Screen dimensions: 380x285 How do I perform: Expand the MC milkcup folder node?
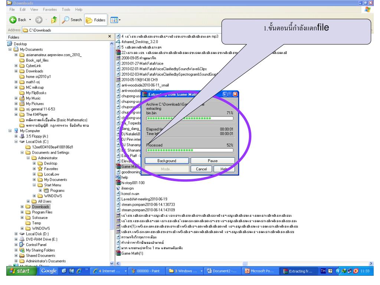pos(16,88)
